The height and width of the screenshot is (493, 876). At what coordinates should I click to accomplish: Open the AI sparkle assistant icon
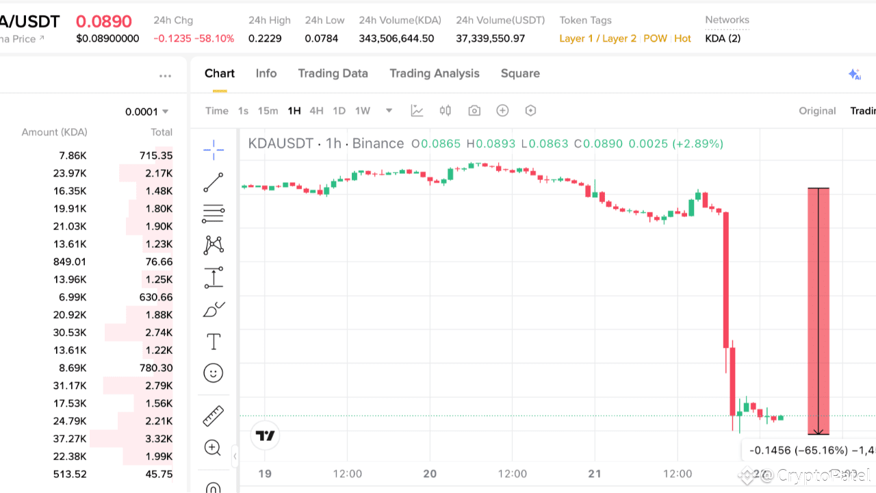tap(854, 75)
